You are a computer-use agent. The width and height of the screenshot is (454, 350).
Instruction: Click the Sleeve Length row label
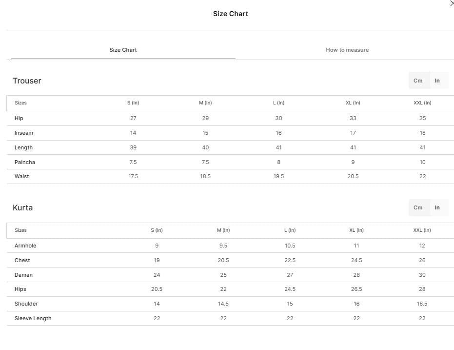pyautogui.click(x=33, y=318)
